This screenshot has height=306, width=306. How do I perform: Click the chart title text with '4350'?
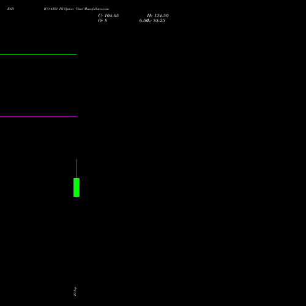76,9
